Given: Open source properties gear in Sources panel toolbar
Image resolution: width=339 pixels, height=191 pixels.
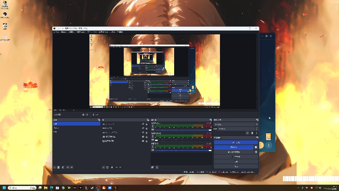Looking at the screenshot, I should pos(112,167).
